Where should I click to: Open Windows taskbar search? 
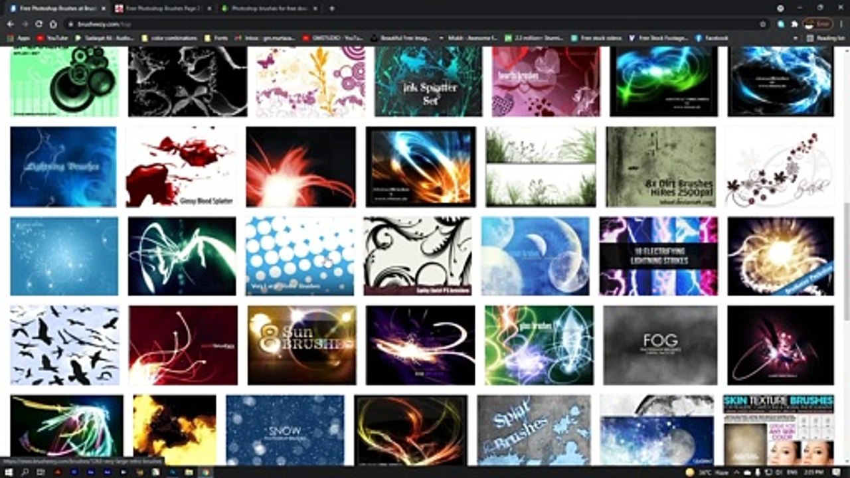pos(25,472)
